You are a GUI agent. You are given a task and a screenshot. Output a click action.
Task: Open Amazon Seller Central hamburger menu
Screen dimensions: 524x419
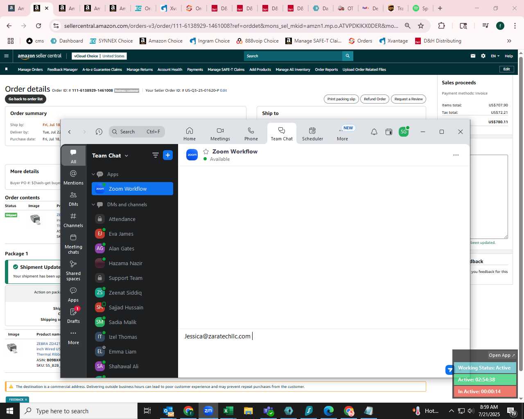[6, 56]
